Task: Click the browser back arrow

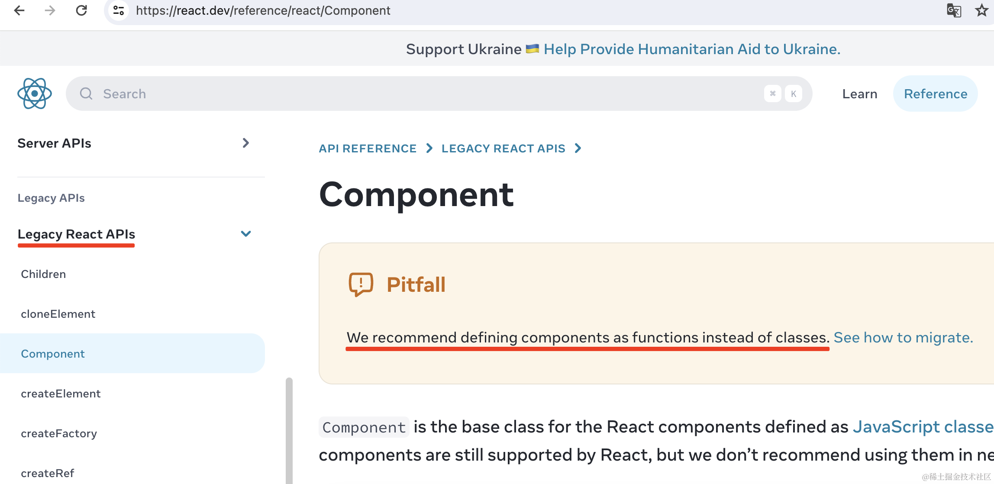Action: [19, 10]
